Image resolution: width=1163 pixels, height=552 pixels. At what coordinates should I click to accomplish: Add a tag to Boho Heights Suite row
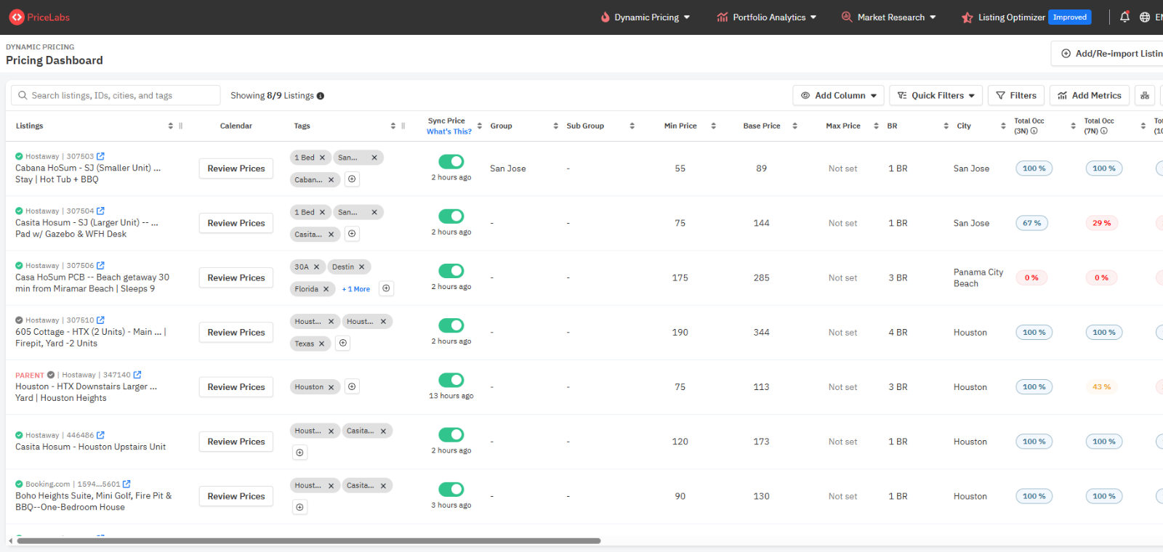click(x=299, y=507)
